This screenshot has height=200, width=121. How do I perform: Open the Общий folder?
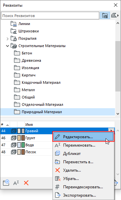(x=28, y=97)
